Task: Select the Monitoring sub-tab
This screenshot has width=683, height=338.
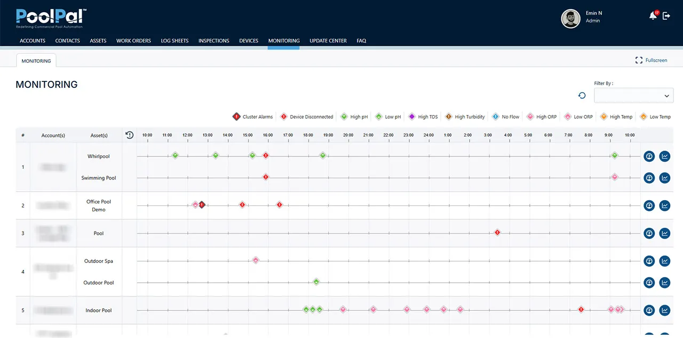Action: 36,61
